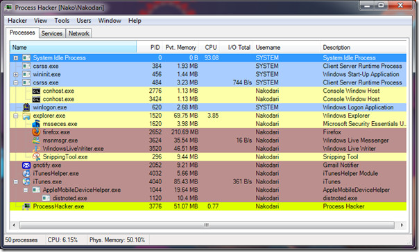
Task: Select the iTunes.exe music note icon
Action: coord(26,181)
